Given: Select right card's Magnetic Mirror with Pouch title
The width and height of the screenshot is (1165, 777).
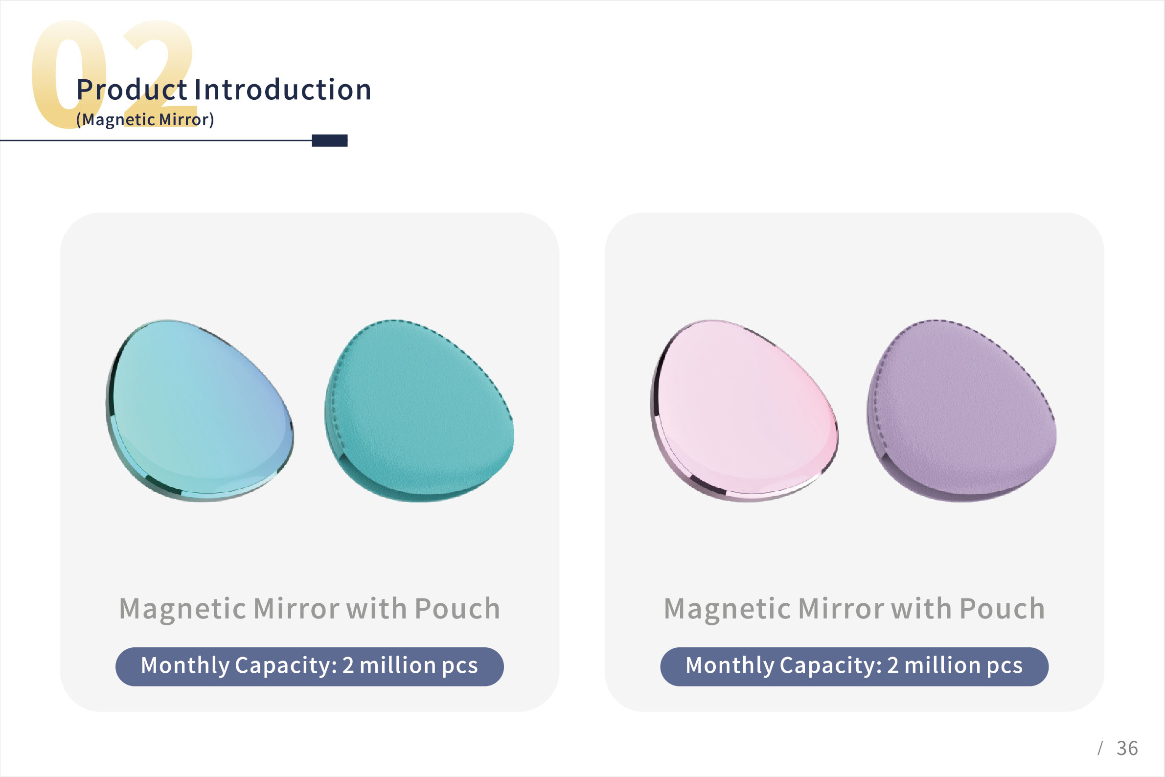Looking at the screenshot, I should click(x=854, y=609).
